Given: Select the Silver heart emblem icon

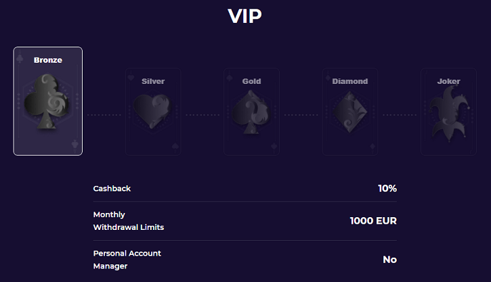Looking at the screenshot, I should pos(152,109).
